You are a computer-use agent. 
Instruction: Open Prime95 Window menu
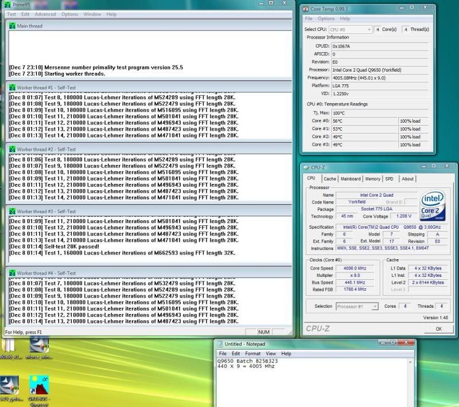pos(92,14)
